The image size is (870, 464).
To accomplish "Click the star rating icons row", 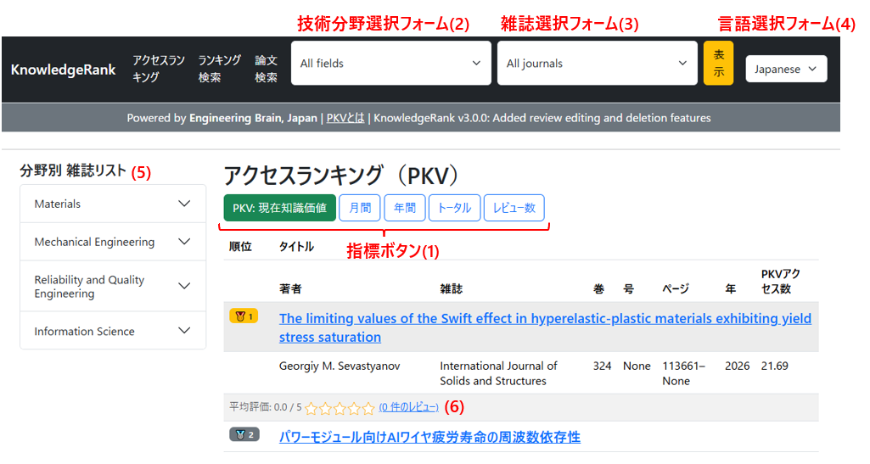I will pos(340,408).
